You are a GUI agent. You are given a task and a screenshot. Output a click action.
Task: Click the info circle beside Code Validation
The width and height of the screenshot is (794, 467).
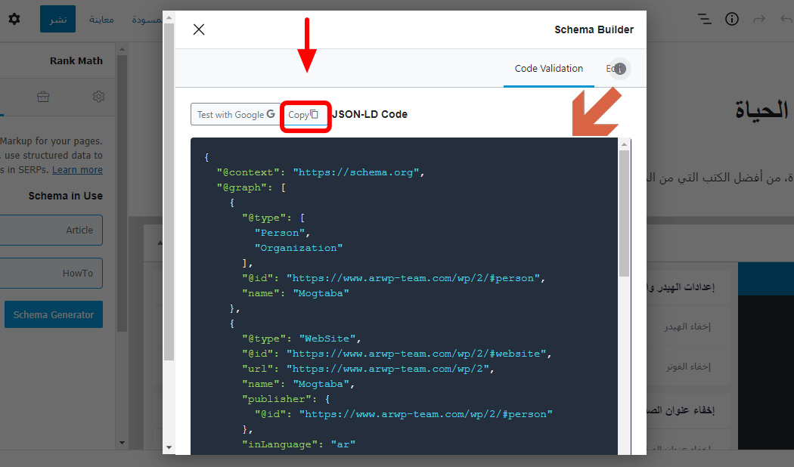coord(620,70)
